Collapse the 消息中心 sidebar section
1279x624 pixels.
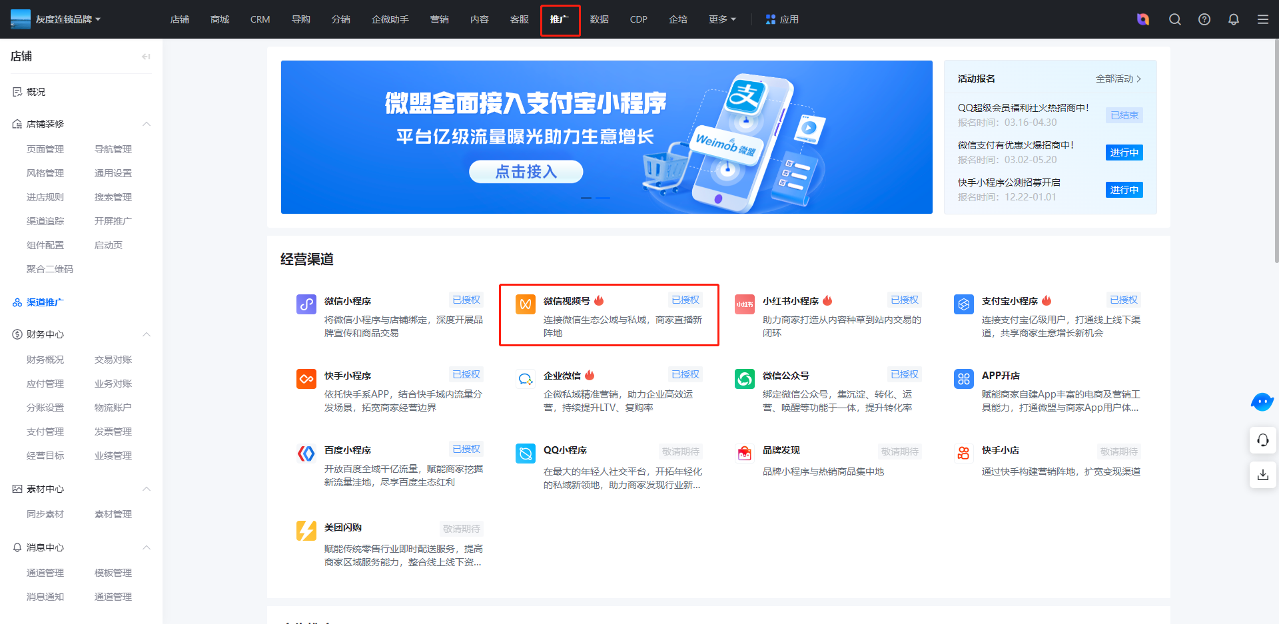click(x=147, y=547)
